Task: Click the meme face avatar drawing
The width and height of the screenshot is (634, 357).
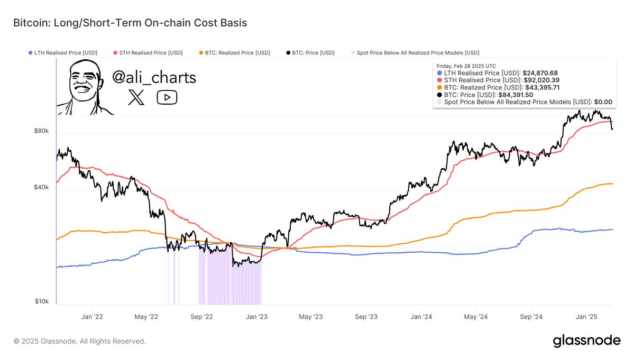Action: [x=85, y=87]
